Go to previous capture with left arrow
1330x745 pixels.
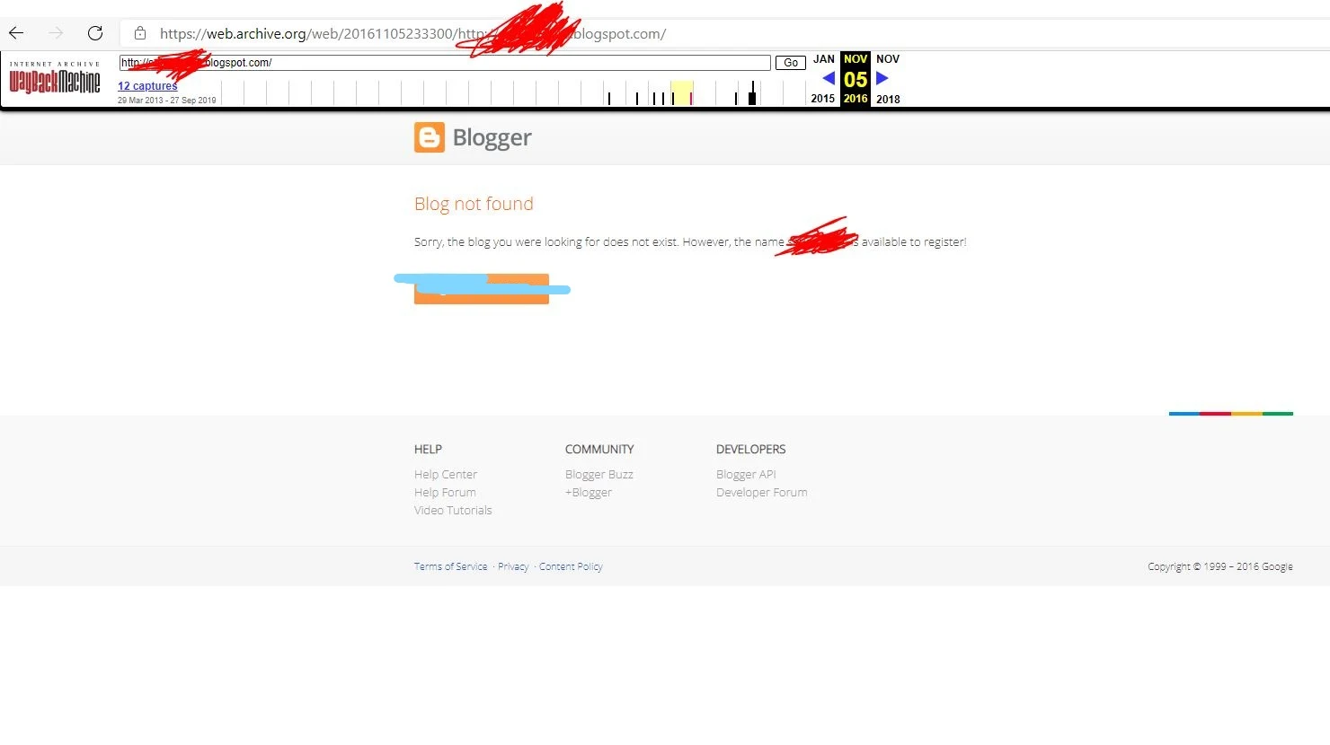[x=829, y=78]
